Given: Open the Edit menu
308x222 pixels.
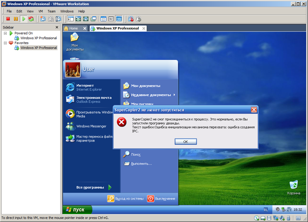Looking at the screenshot, I should pyautogui.click(x=19, y=11).
